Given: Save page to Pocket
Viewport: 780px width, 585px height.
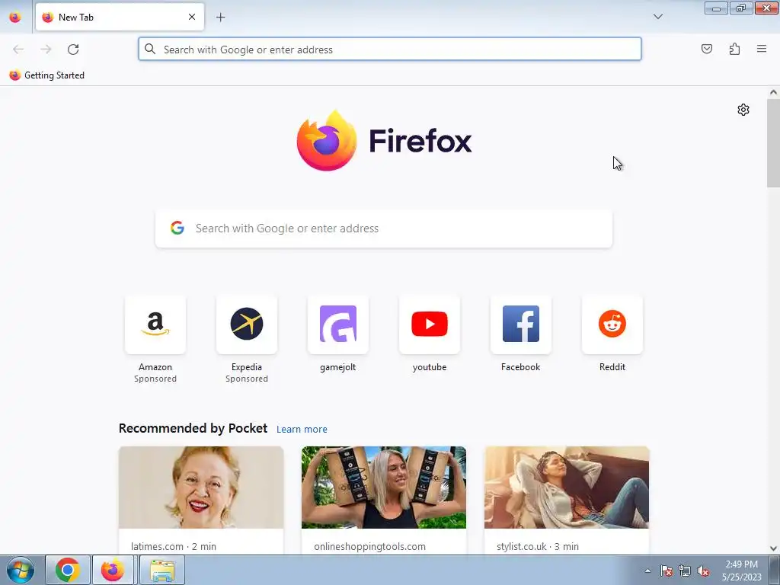Looking at the screenshot, I should tap(706, 49).
